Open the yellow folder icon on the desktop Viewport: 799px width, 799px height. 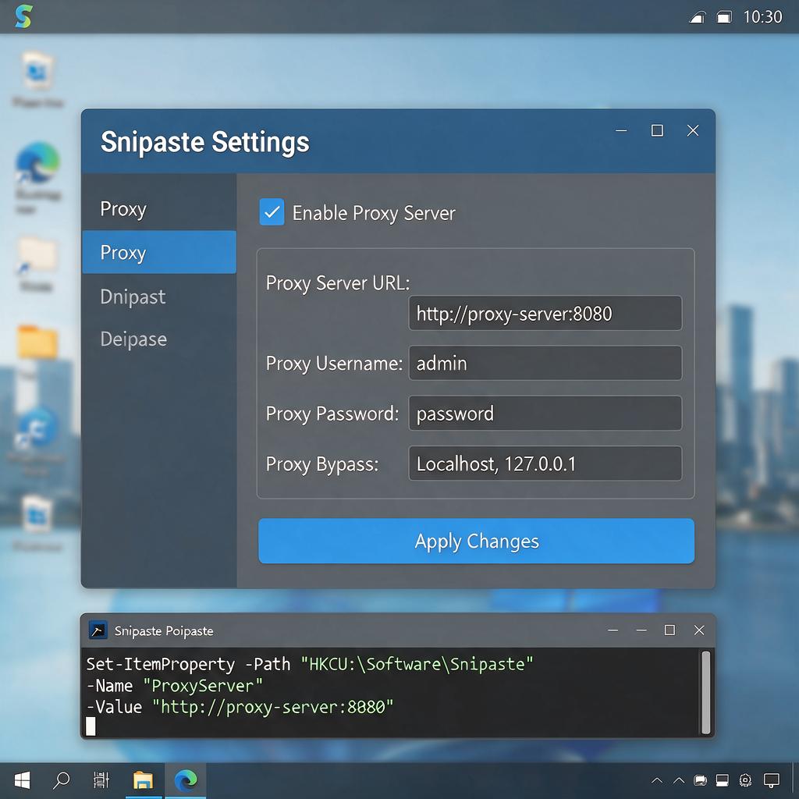(37, 342)
